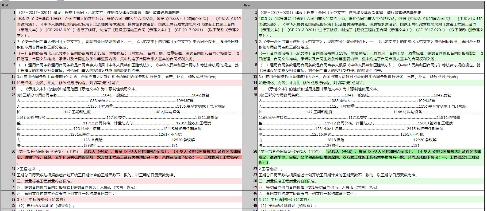Click line number 2 in Old pane gutter
Image resolution: width=487 pixels, height=211 pixels.
[x=15, y=19]
